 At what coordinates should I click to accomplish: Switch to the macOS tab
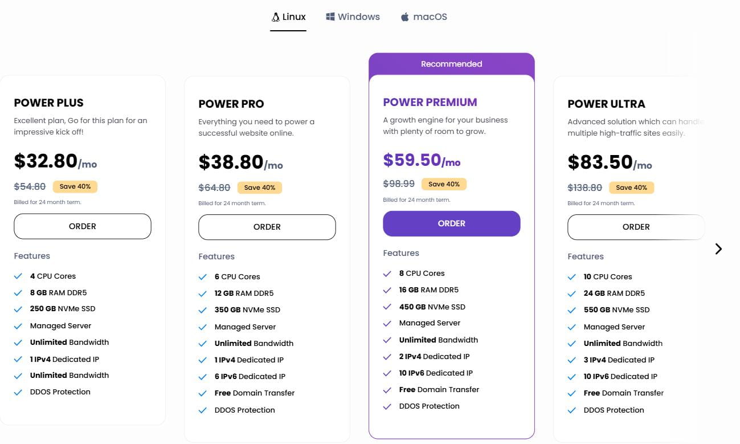[423, 17]
